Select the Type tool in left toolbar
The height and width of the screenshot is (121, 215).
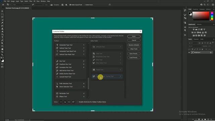tap(2, 37)
